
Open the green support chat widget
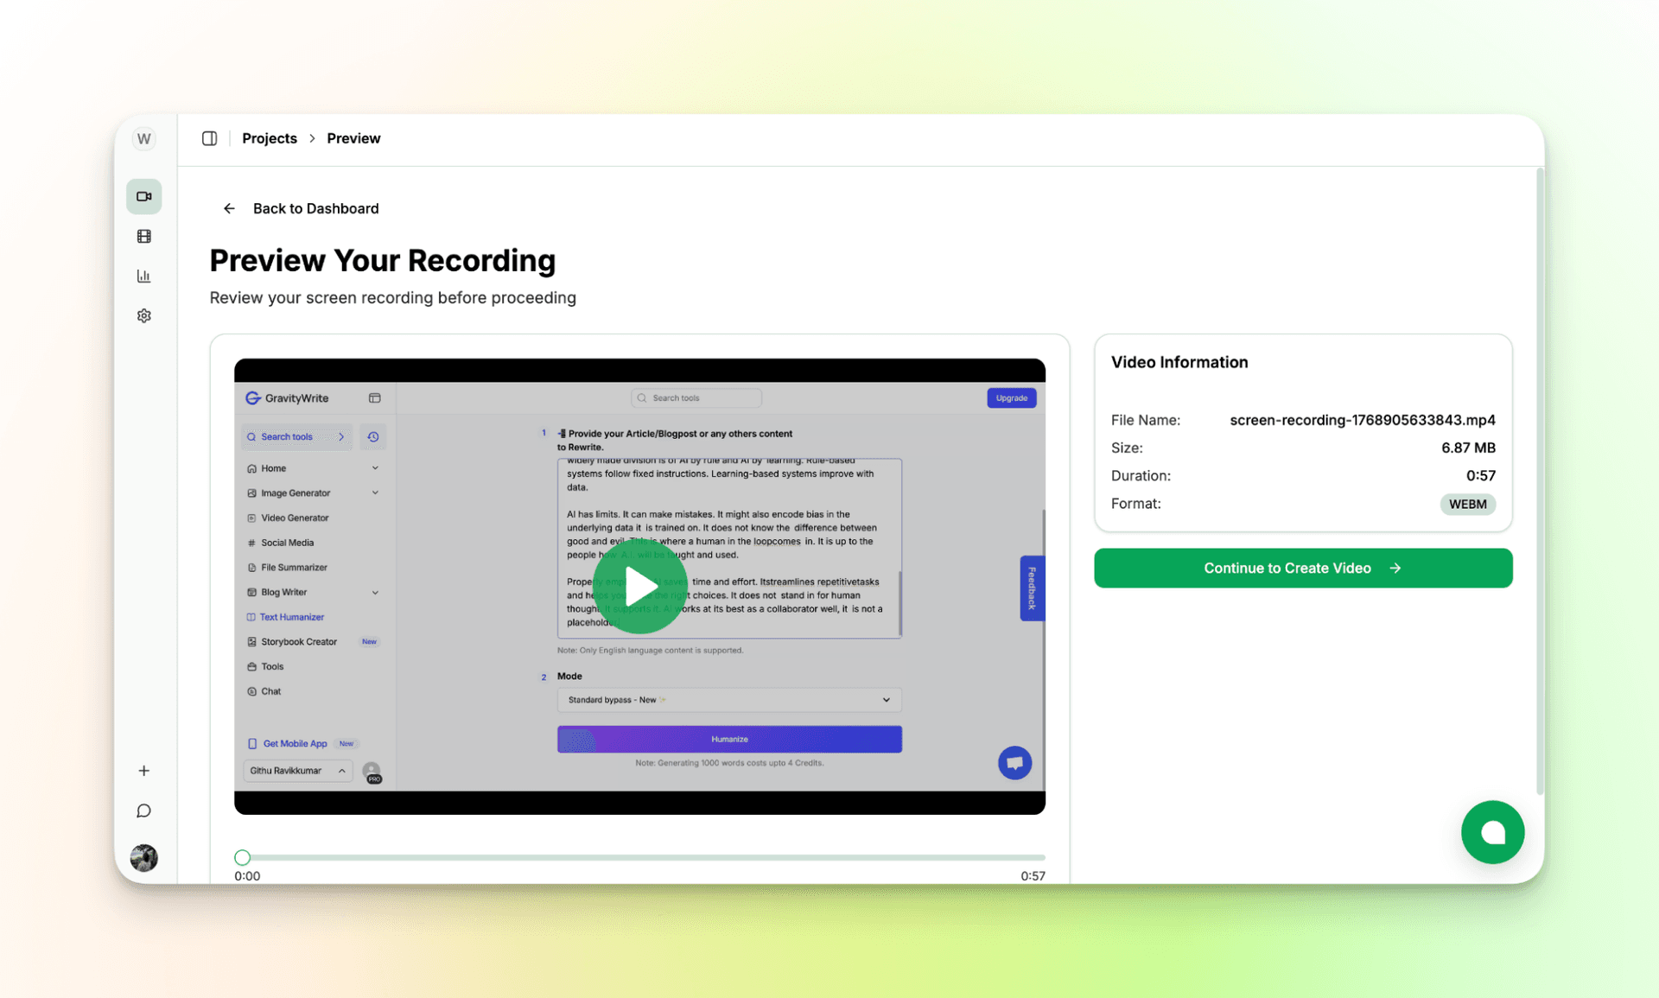coord(1492,832)
